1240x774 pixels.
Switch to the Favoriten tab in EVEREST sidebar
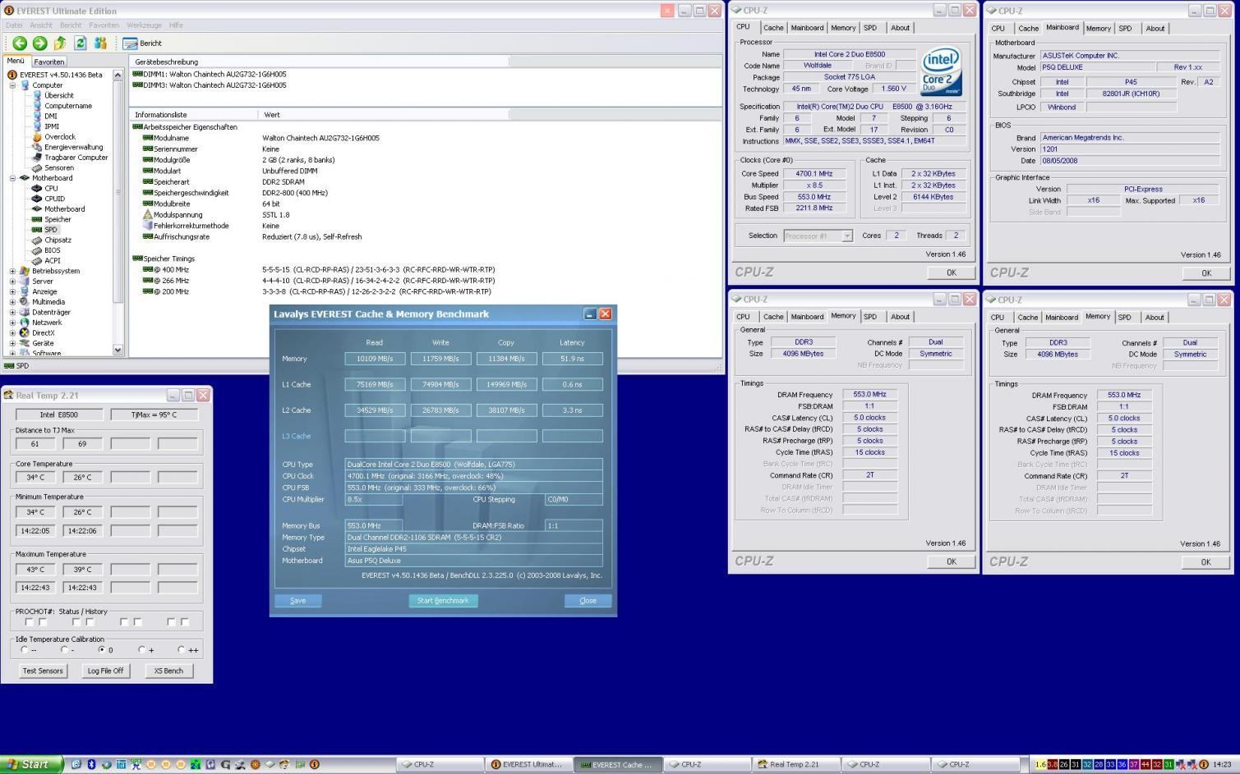[x=48, y=62]
